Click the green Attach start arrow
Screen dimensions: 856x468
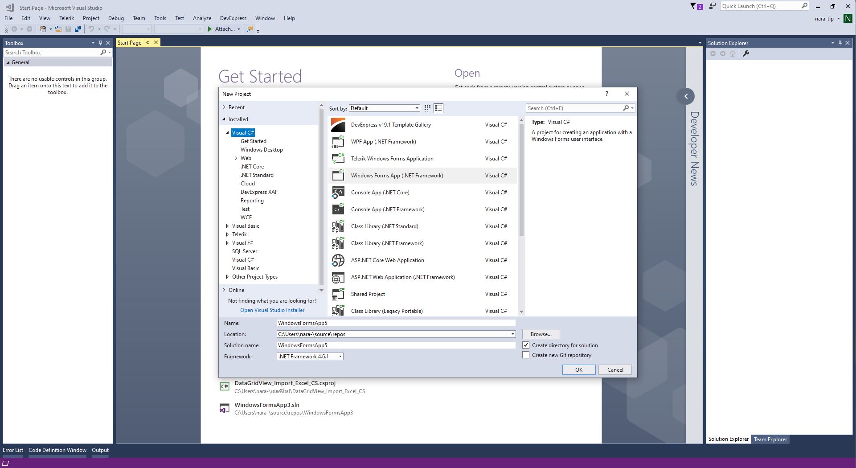210,29
